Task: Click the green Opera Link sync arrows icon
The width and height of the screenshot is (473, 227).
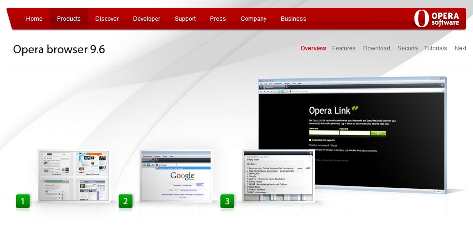Action: 355,108
